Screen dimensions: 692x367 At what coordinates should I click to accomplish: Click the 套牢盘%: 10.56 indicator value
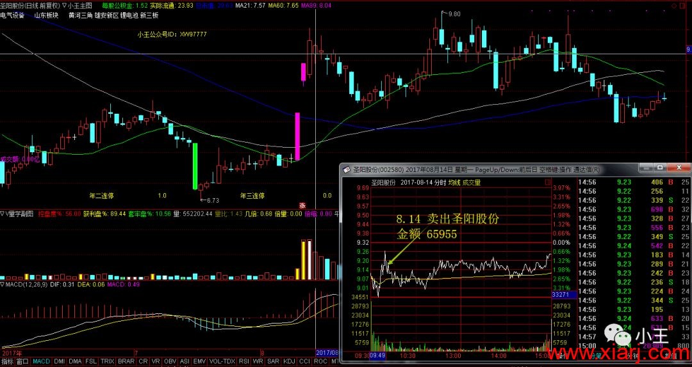(x=149, y=214)
